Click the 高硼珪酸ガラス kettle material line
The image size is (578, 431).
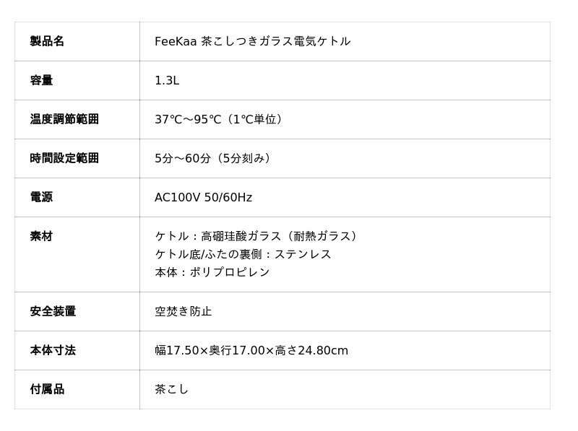pos(258,236)
